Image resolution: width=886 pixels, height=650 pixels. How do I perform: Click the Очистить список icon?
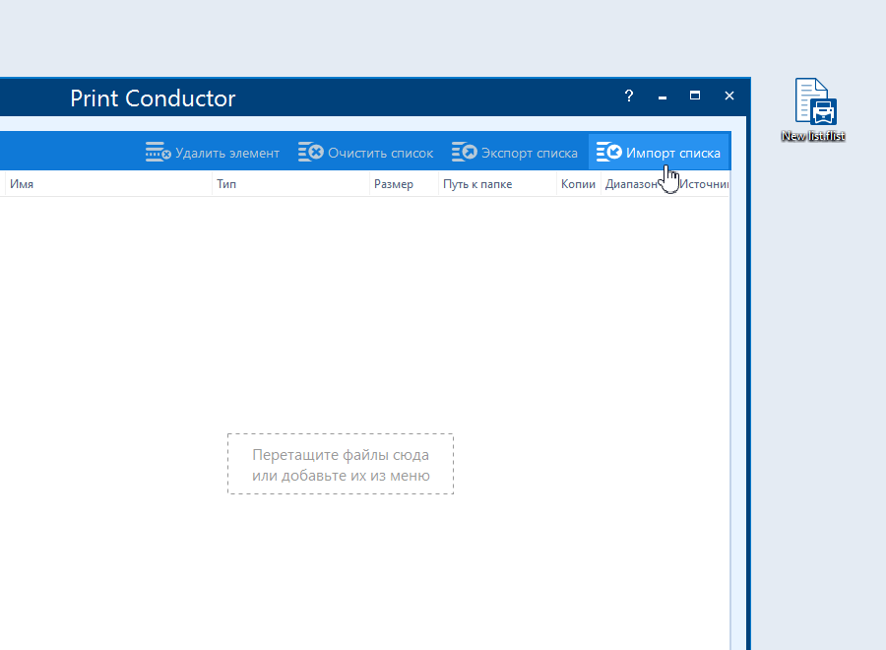(311, 152)
